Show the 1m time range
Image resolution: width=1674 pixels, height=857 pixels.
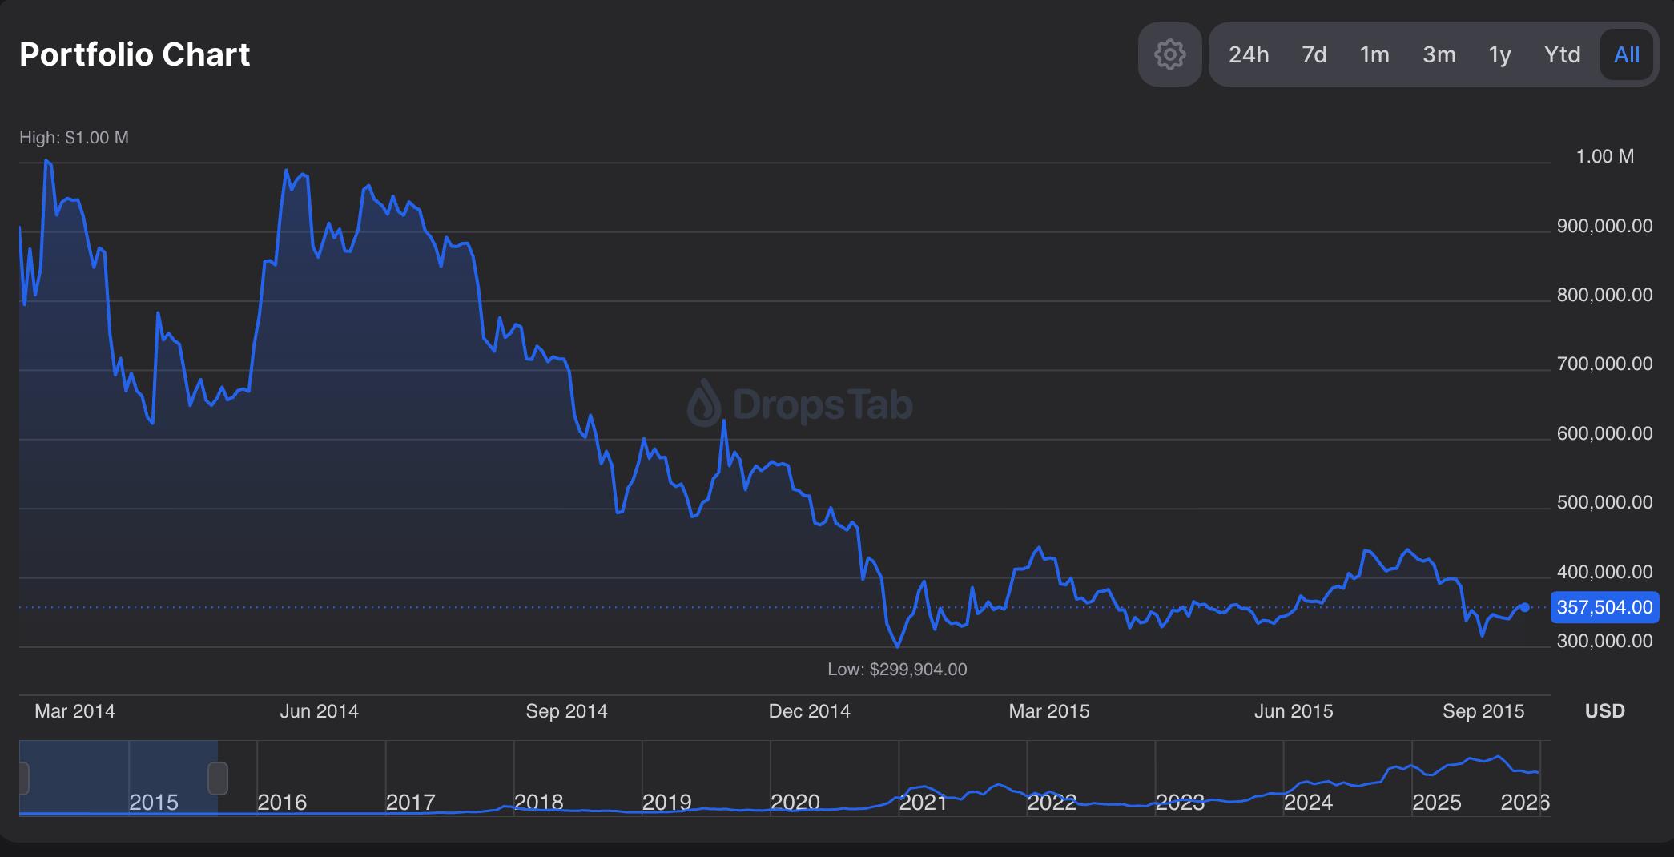coord(1374,54)
